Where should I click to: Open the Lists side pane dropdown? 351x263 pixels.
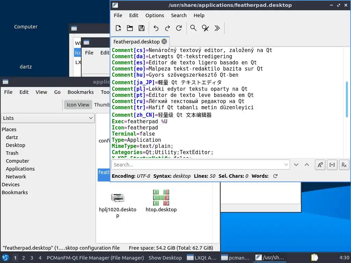48,118
